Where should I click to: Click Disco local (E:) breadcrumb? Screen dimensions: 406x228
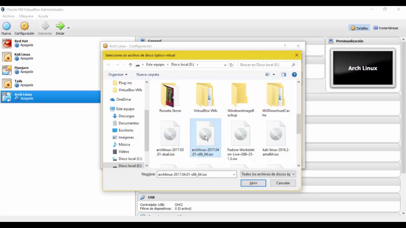point(182,65)
